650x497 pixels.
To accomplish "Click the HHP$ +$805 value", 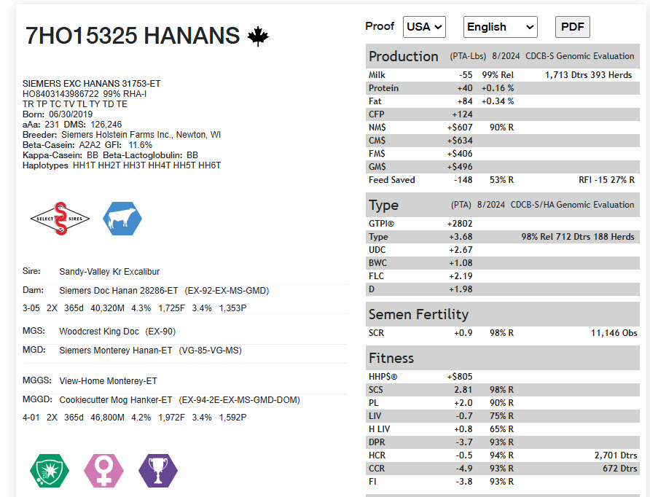I will [460, 377].
